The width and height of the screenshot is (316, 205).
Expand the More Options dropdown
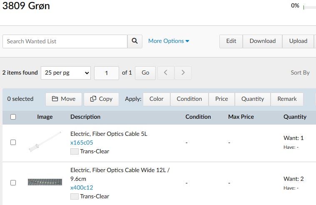tap(169, 41)
